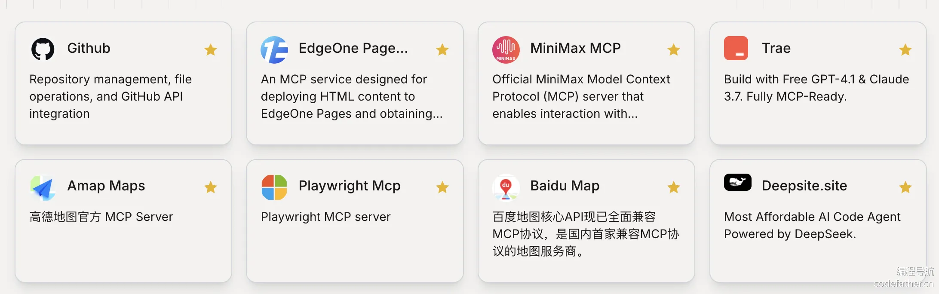Viewport: 939px width, 294px height.
Task: Click the Github octocat logo icon
Action: click(43, 49)
